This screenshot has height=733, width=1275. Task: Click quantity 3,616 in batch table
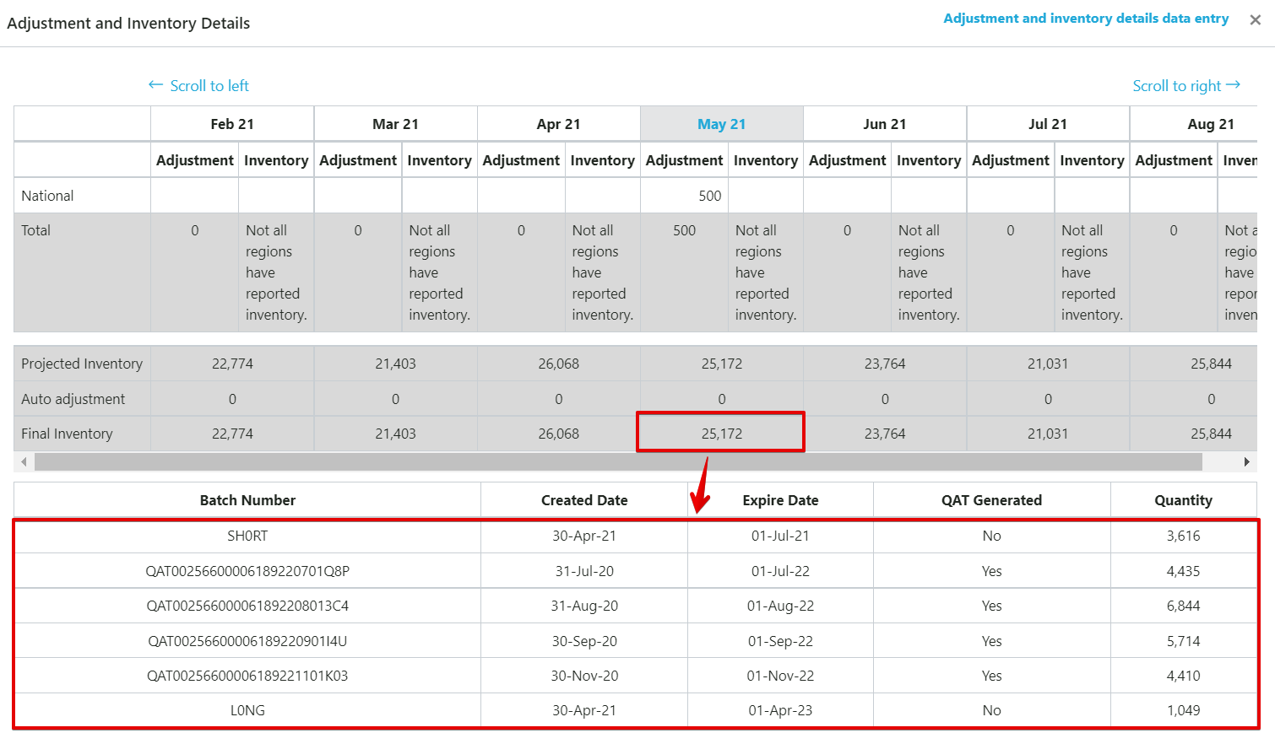point(1183,536)
